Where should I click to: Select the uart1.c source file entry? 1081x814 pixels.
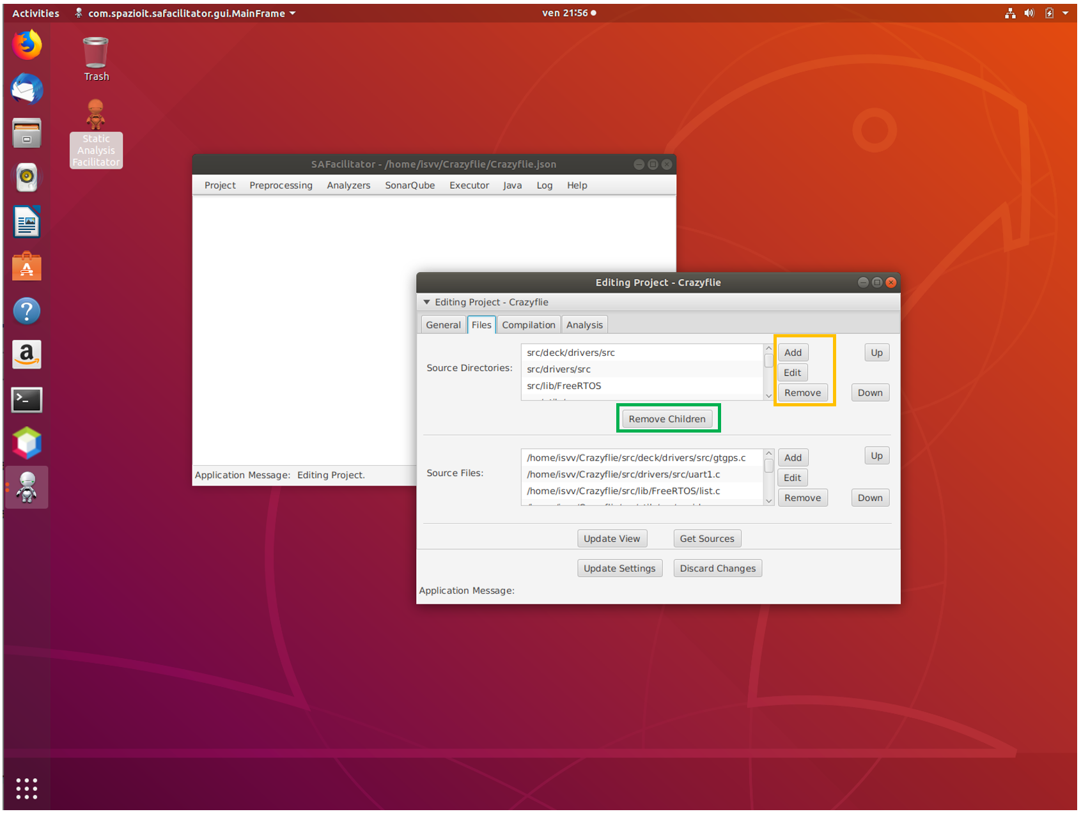point(623,475)
